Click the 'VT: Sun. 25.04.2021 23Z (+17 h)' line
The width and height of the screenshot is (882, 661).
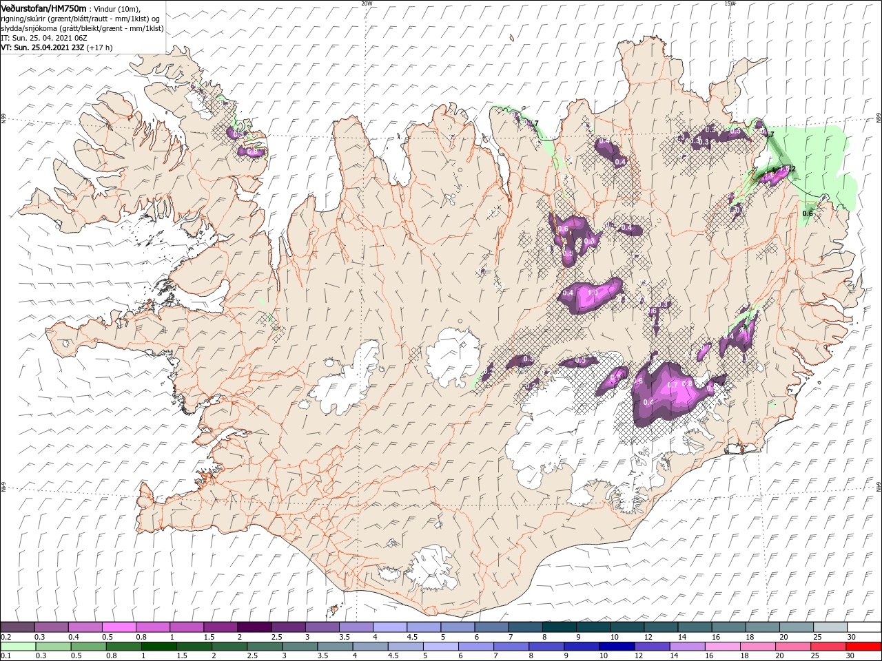(57, 48)
